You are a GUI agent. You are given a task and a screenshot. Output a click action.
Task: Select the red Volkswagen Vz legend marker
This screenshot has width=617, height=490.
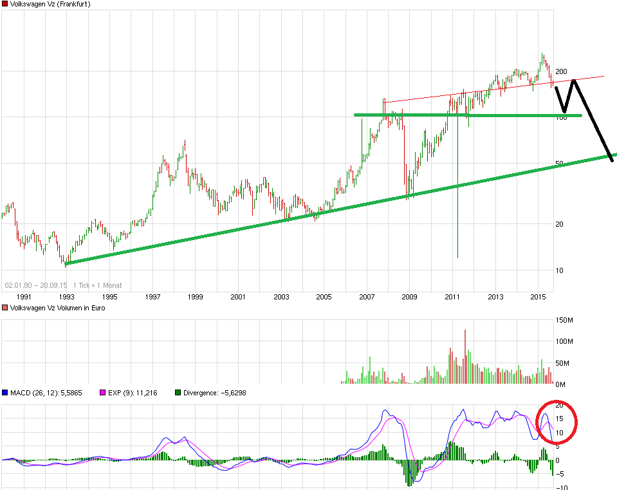5,5
